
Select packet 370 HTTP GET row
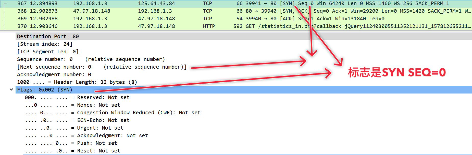236,26
